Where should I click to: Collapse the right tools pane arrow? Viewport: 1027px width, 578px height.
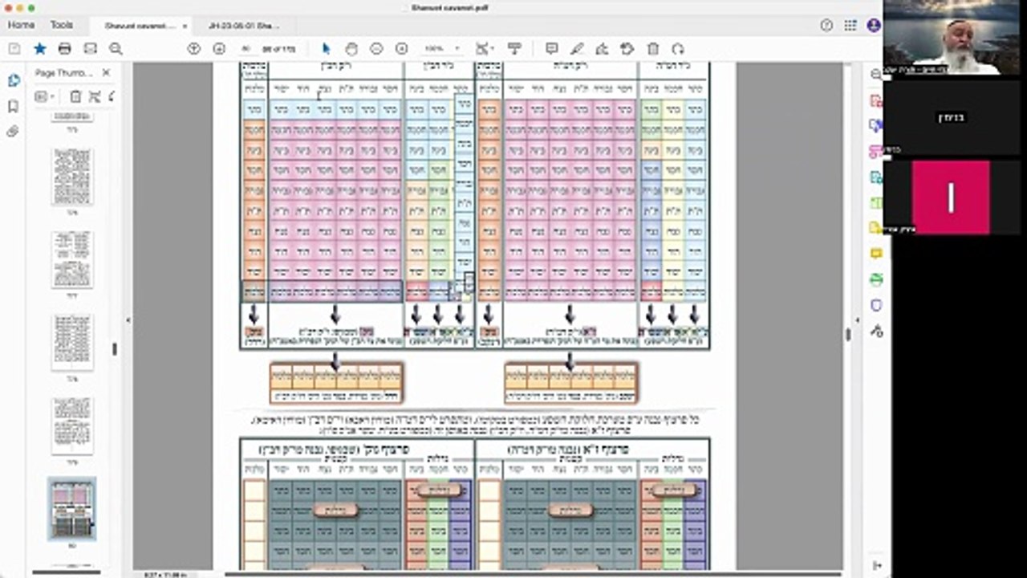coord(856,320)
